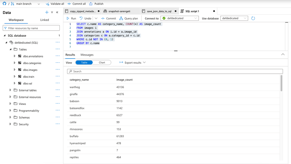Expand the dbo.annotations table
The height and width of the screenshot is (164, 291).
click(15, 56)
